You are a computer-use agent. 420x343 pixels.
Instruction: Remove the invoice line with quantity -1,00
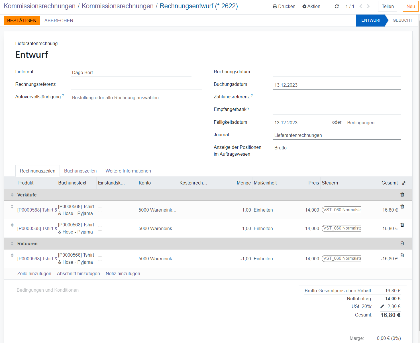[x=402, y=255]
